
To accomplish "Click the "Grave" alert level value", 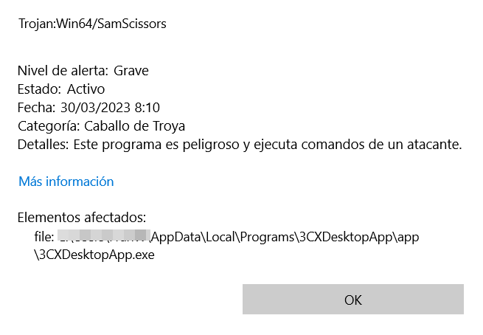I will pyautogui.click(x=131, y=71).
